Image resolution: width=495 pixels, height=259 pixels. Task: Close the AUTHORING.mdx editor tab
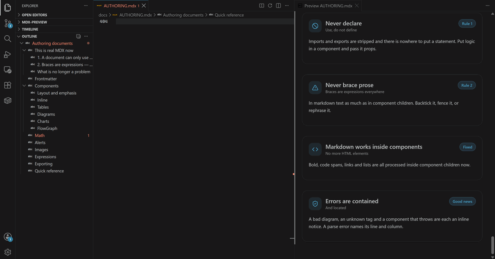coord(144,6)
